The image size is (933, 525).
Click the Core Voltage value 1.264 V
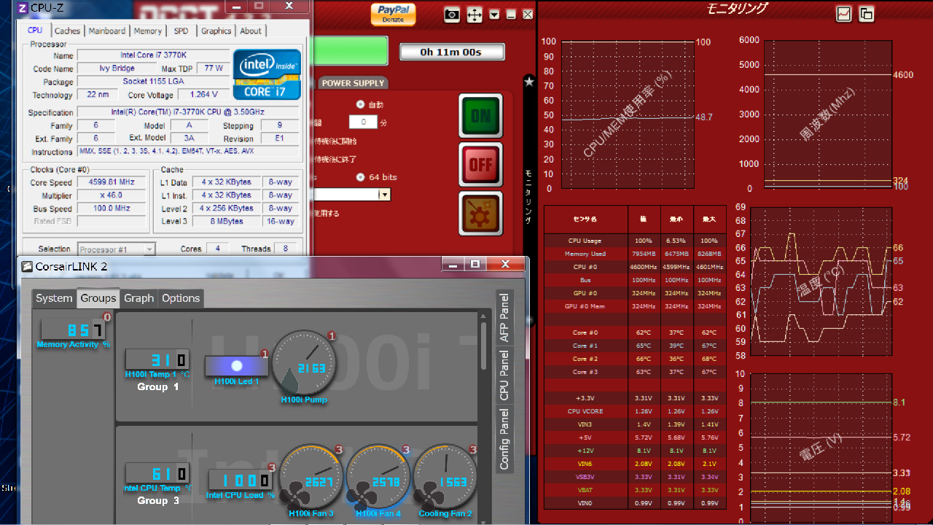point(205,95)
